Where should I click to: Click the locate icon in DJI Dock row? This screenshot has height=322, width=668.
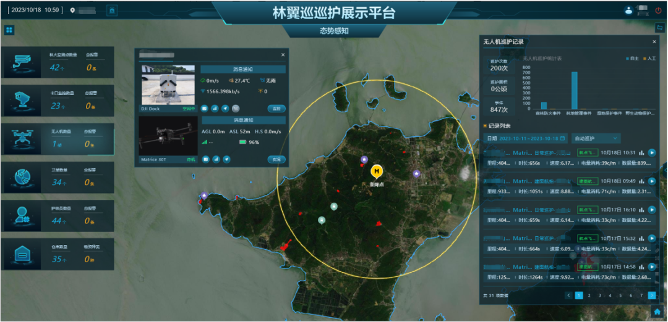click(x=226, y=109)
